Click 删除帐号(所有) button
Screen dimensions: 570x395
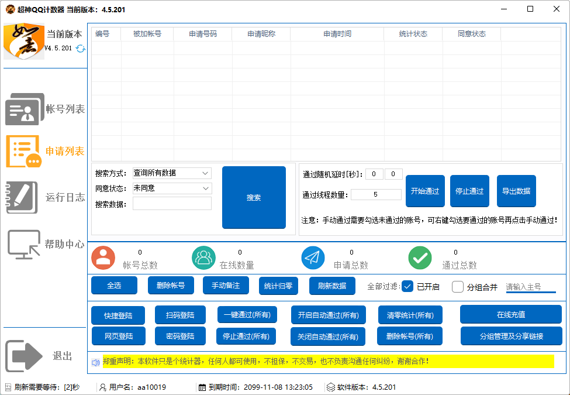[410, 336]
